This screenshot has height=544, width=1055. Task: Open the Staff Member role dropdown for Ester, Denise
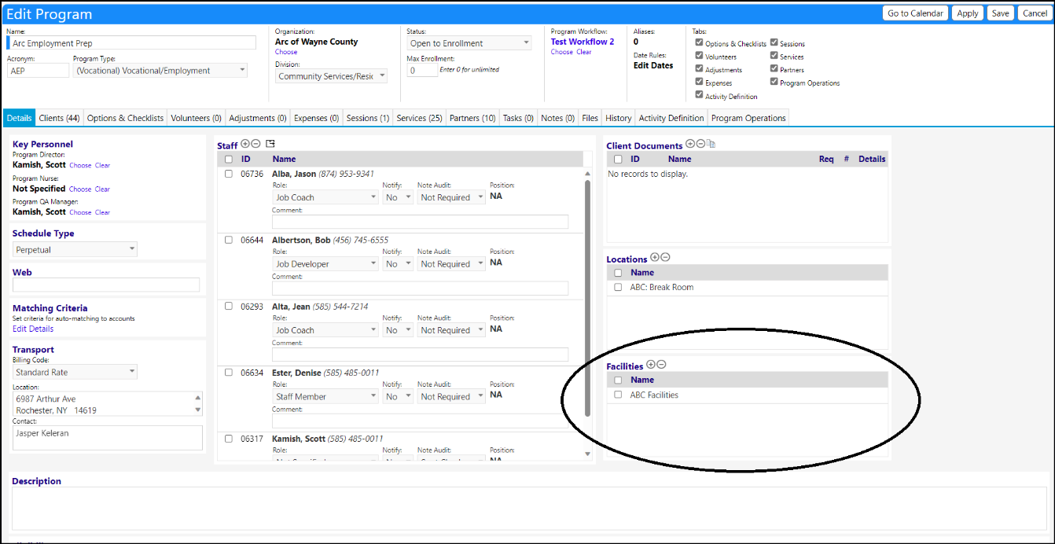click(x=325, y=397)
